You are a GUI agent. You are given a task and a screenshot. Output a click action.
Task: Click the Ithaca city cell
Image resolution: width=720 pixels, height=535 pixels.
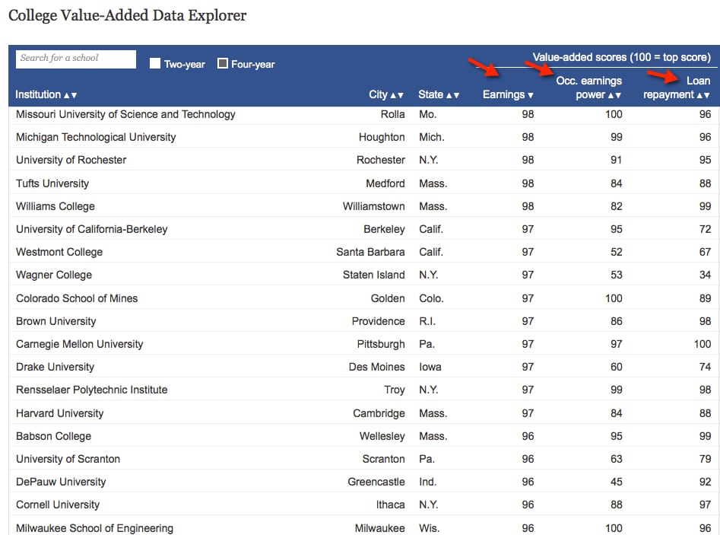tap(390, 505)
